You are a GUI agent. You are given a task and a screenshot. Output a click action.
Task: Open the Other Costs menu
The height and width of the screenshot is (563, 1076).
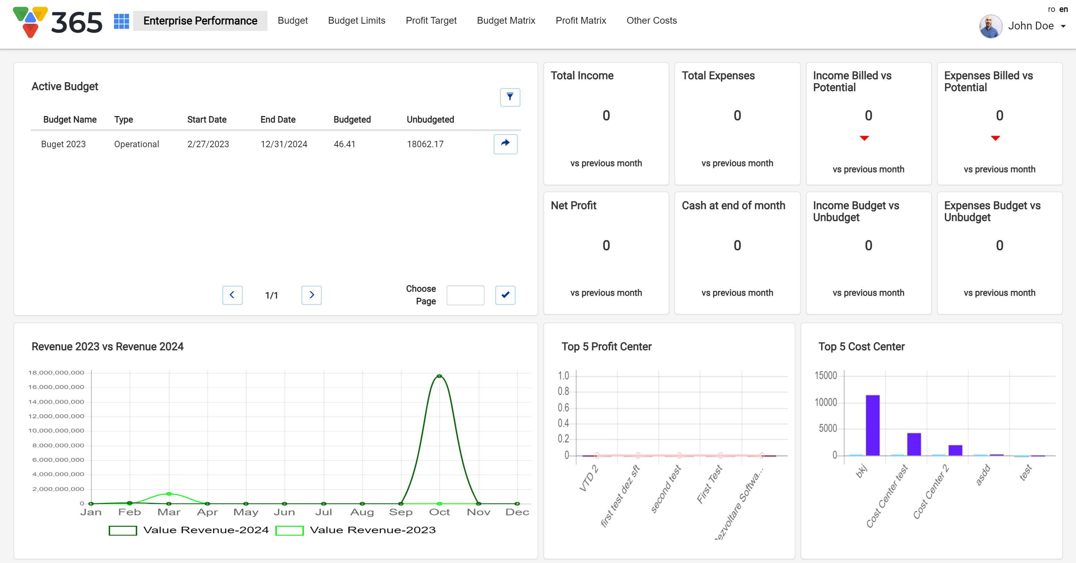pos(651,20)
